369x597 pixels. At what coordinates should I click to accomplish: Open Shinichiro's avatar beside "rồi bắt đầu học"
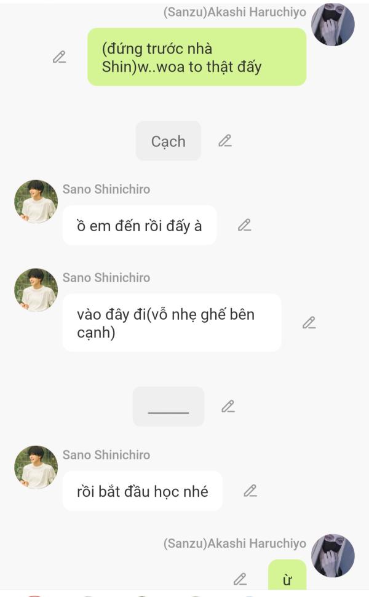tap(36, 467)
